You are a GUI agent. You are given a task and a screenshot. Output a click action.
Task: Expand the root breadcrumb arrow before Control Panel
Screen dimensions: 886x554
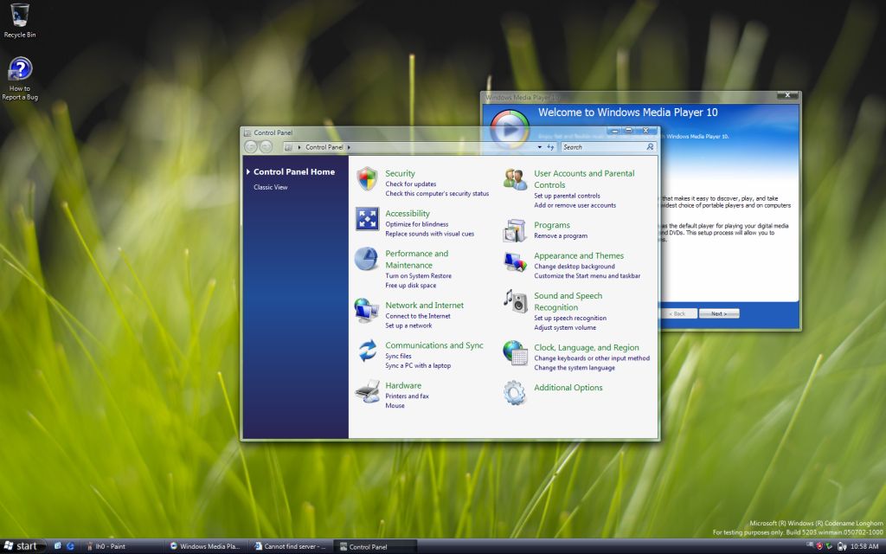click(299, 147)
